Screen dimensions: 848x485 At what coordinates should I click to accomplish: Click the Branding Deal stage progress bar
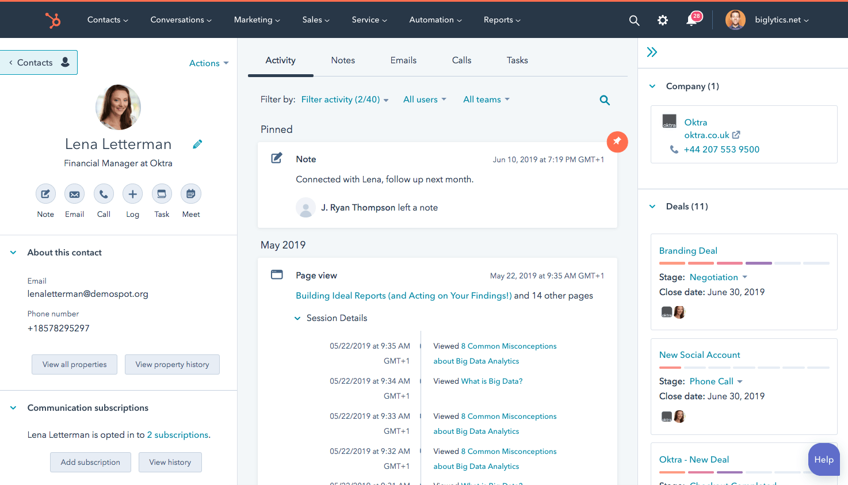pos(744,263)
